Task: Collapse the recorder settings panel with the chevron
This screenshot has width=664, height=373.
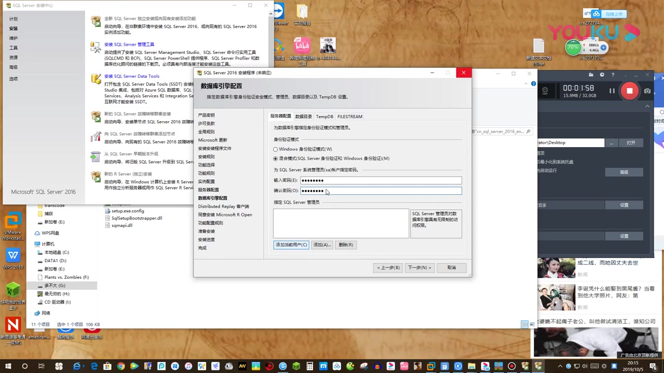Action: (647, 106)
